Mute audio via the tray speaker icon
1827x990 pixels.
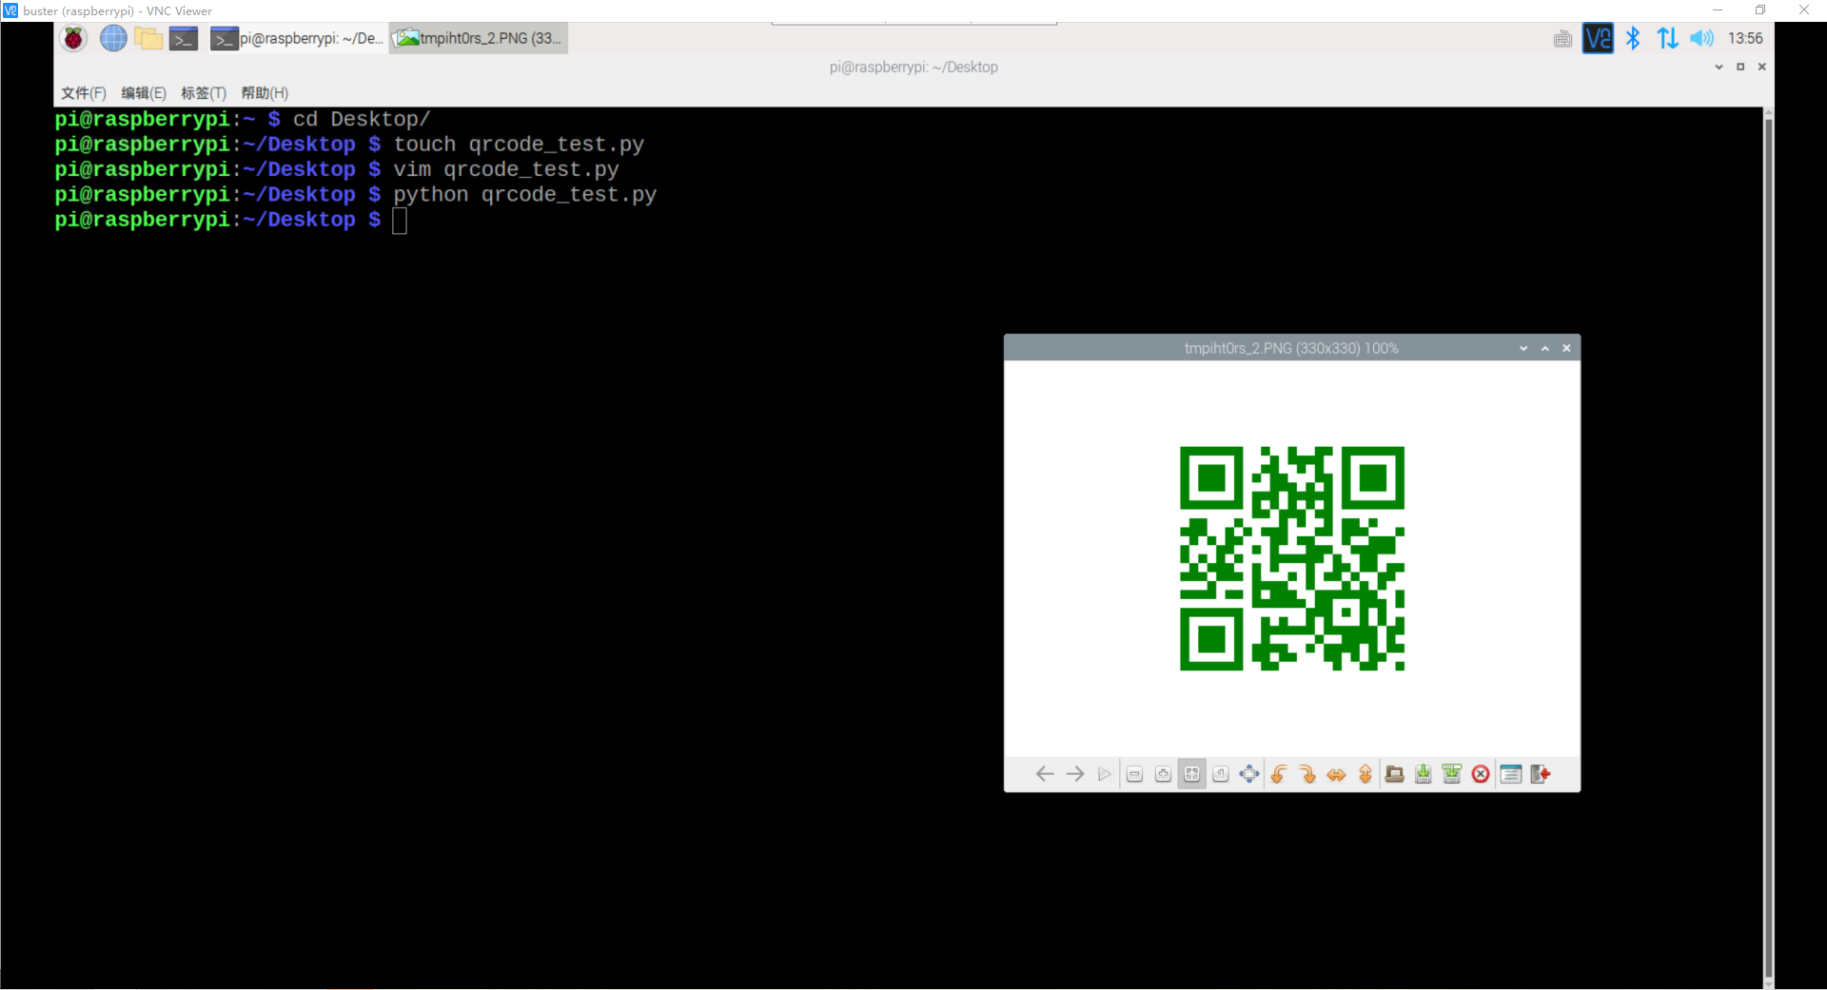tap(1702, 38)
